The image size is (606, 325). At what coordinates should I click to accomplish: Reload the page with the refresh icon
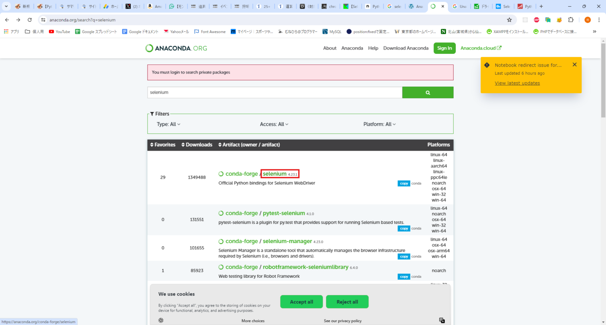[30, 20]
